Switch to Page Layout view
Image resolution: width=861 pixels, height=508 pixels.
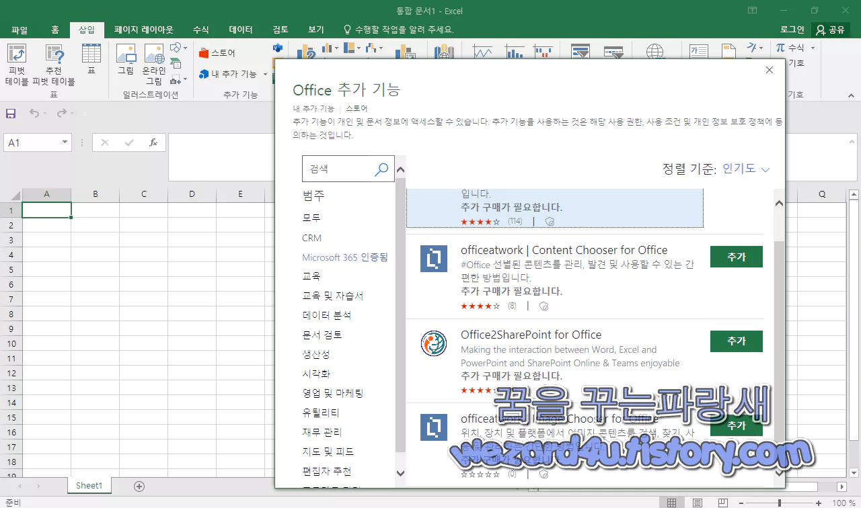click(x=697, y=502)
